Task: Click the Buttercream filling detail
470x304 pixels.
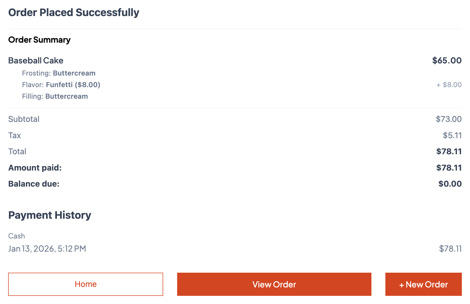Action: click(55, 96)
